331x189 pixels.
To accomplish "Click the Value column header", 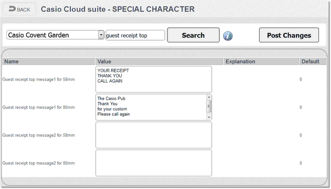I will click(x=159, y=61).
